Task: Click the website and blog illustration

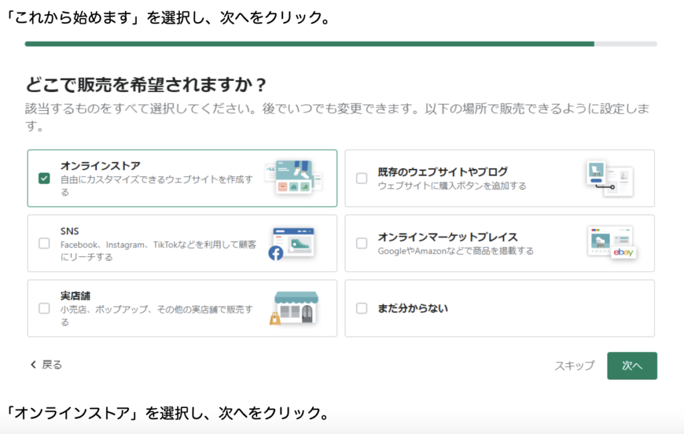Action: tap(609, 178)
